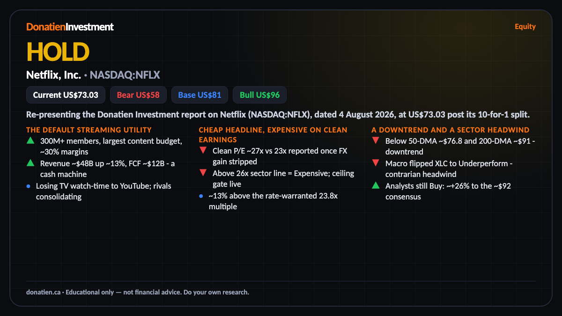Select the Bull US$96 scenario pill
The width and height of the screenshot is (562, 316).
coord(259,95)
